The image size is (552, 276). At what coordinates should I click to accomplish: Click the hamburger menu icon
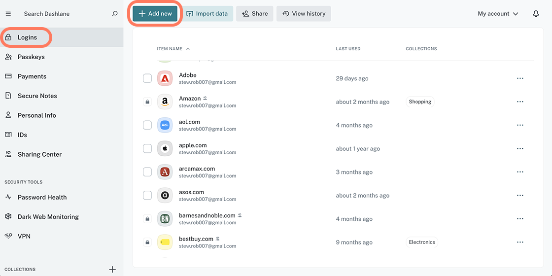point(8,14)
